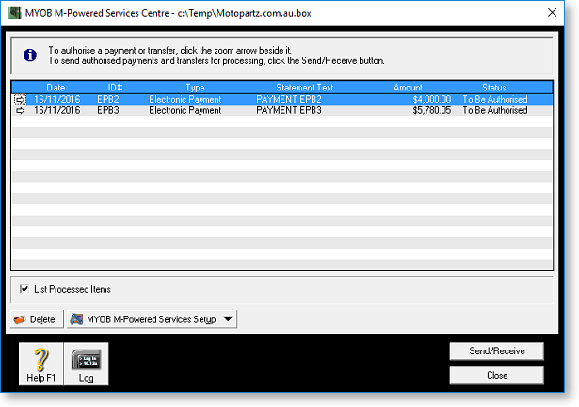The height and width of the screenshot is (407, 579).
Task: Click the ID# column header
Action: [115, 88]
